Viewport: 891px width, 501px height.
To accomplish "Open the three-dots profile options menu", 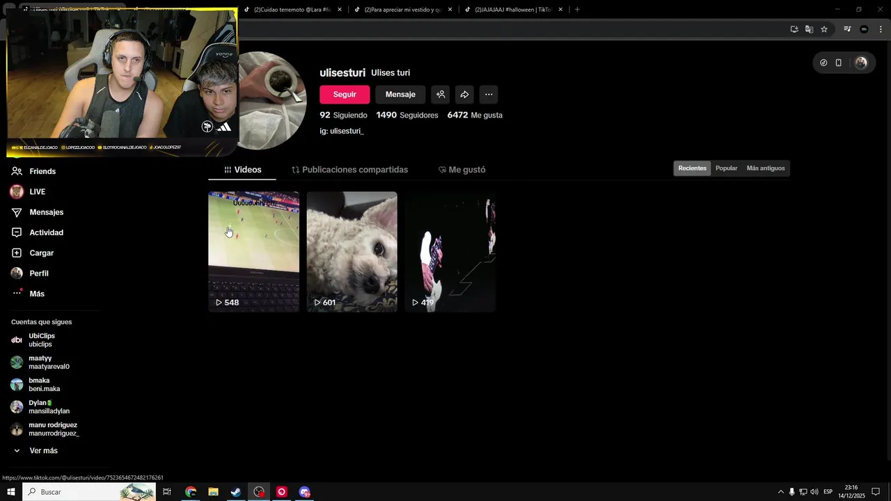I will 489,95.
